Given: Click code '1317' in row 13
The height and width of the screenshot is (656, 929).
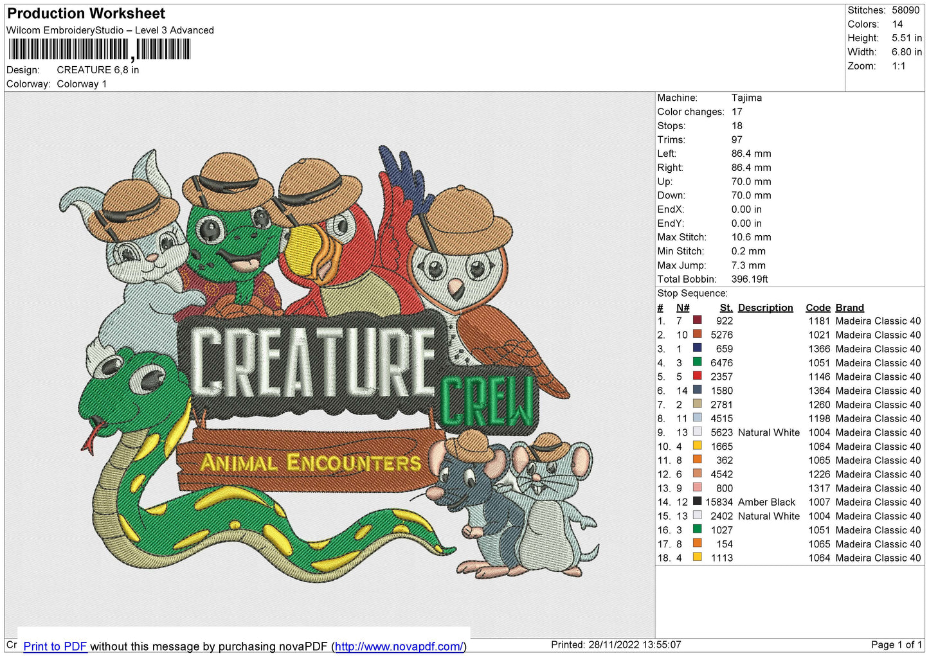Looking at the screenshot, I should click(819, 488).
